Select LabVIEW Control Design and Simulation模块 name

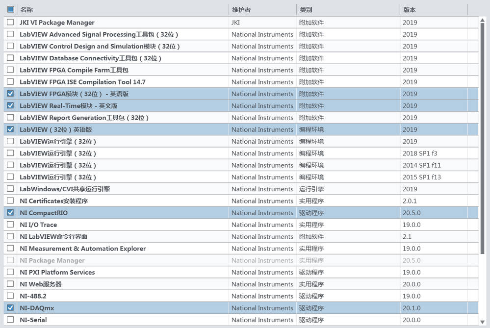click(x=100, y=46)
